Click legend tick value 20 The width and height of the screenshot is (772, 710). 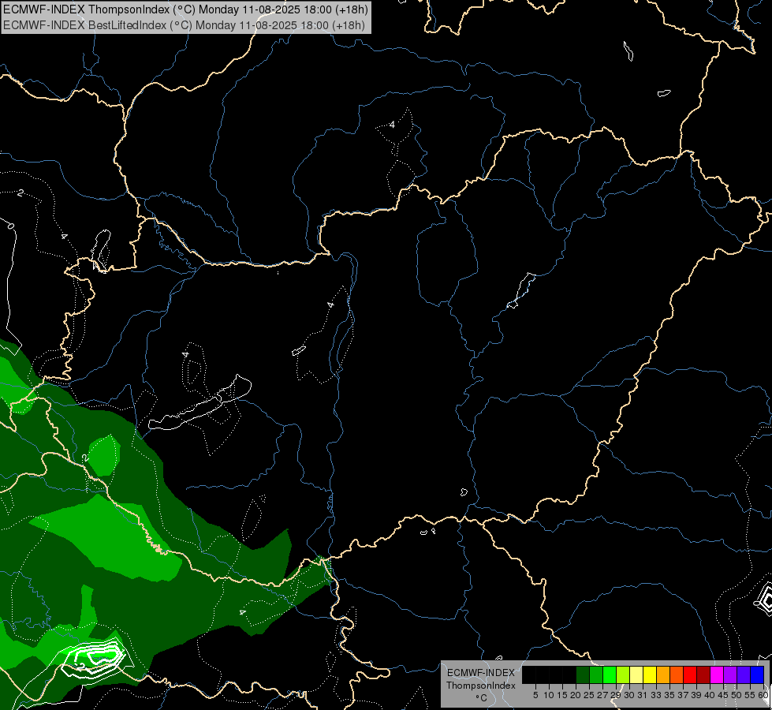576,695
